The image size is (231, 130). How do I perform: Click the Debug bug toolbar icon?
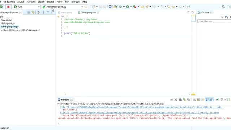(121, 6)
